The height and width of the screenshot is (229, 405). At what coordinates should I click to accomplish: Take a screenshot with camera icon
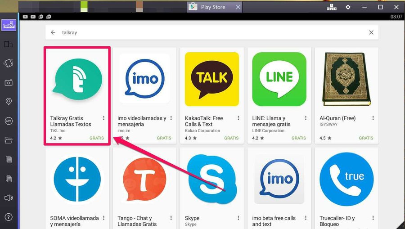pyautogui.click(x=8, y=83)
